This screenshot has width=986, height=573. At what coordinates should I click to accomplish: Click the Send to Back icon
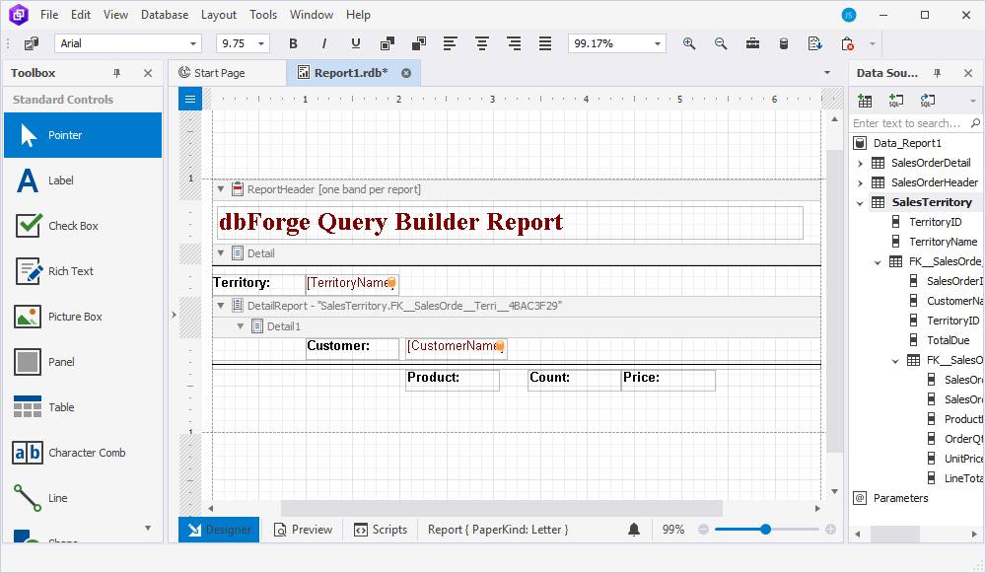tap(419, 43)
